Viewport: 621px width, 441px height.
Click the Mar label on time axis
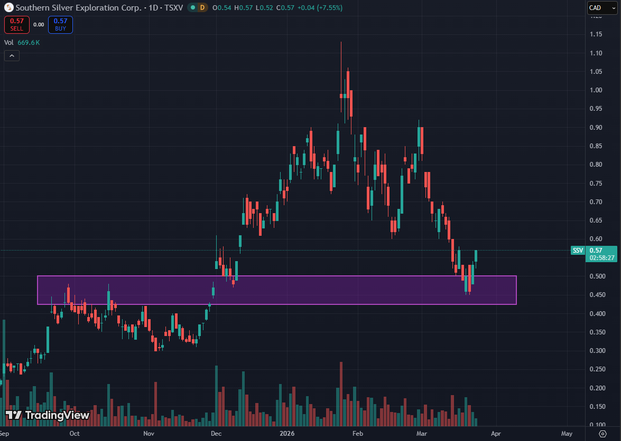coord(422,434)
